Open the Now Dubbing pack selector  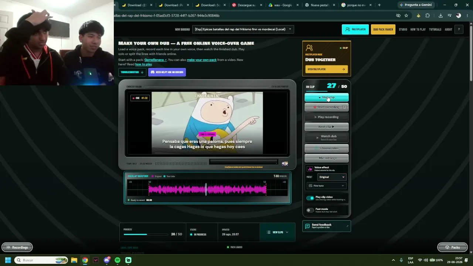click(x=243, y=29)
